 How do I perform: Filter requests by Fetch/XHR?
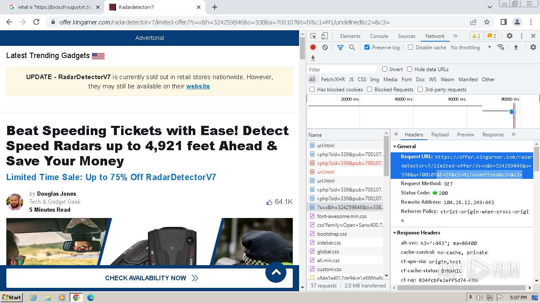pos(333,80)
